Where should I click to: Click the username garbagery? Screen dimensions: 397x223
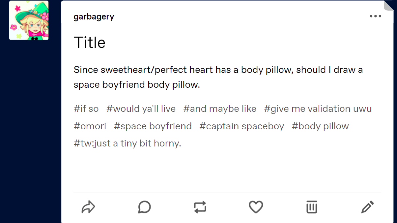[x=94, y=16]
